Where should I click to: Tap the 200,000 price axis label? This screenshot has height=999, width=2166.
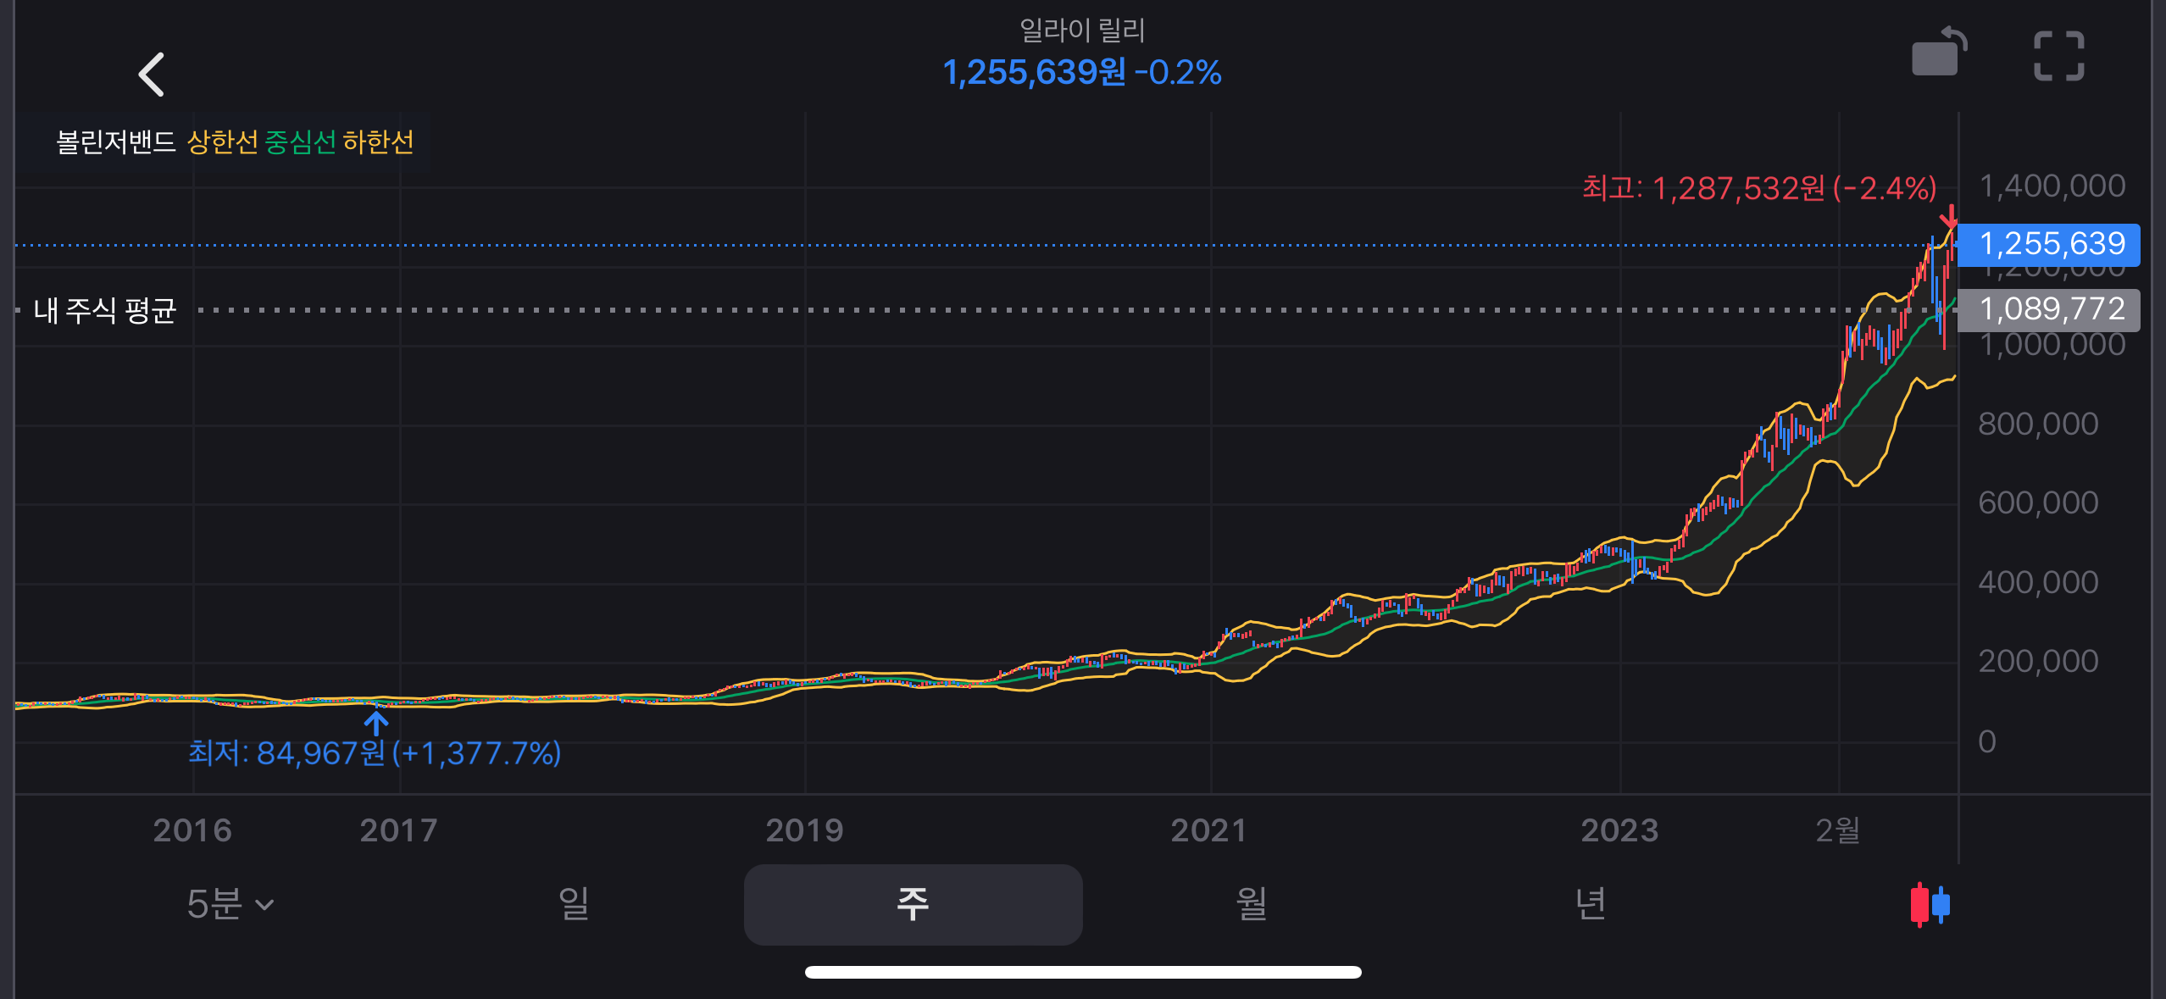(2038, 662)
